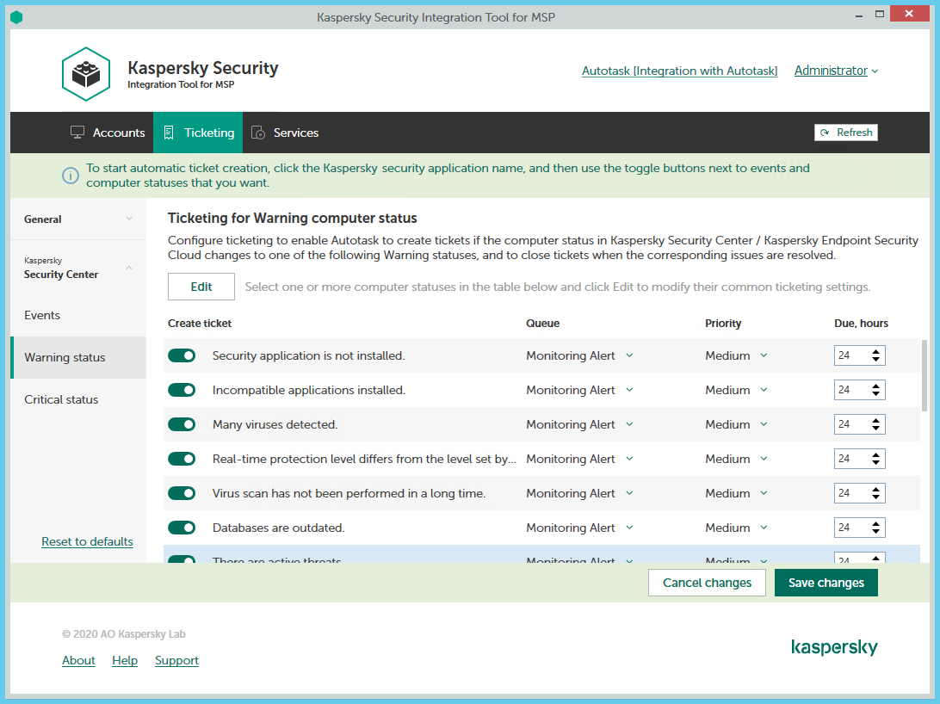This screenshot has height=704, width=940.
Task: Click the Services gear icon
Action: 258,132
